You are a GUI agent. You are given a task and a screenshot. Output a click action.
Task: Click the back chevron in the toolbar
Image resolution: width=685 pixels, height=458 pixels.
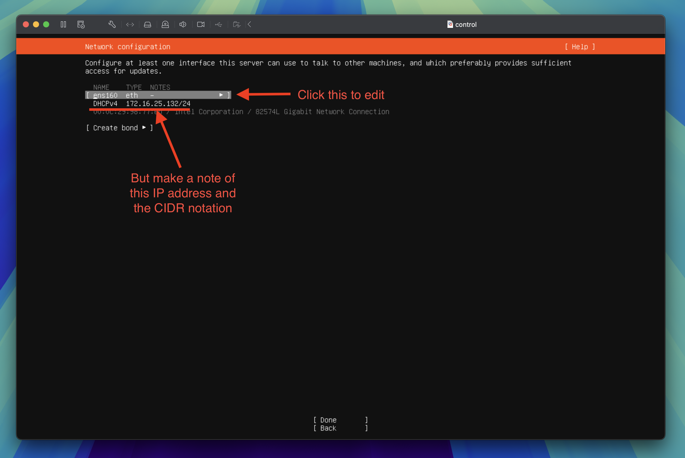[x=249, y=24]
